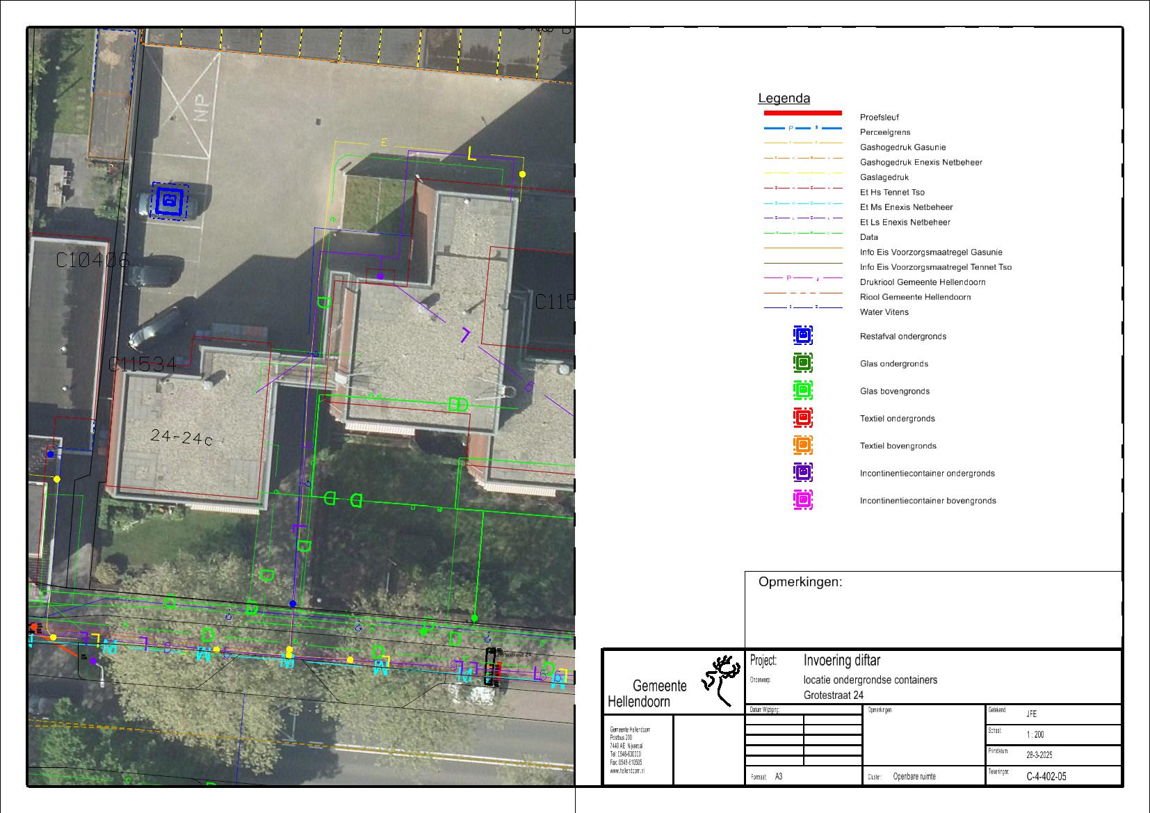Select the light green Glas bovengronds icon
1150x813 pixels.
click(x=802, y=390)
